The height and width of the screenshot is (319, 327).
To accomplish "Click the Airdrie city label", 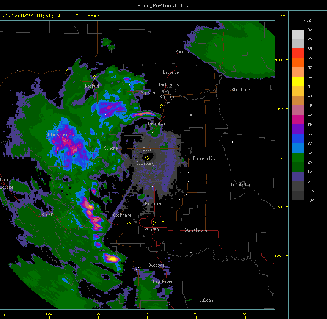I will tap(153, 203).
